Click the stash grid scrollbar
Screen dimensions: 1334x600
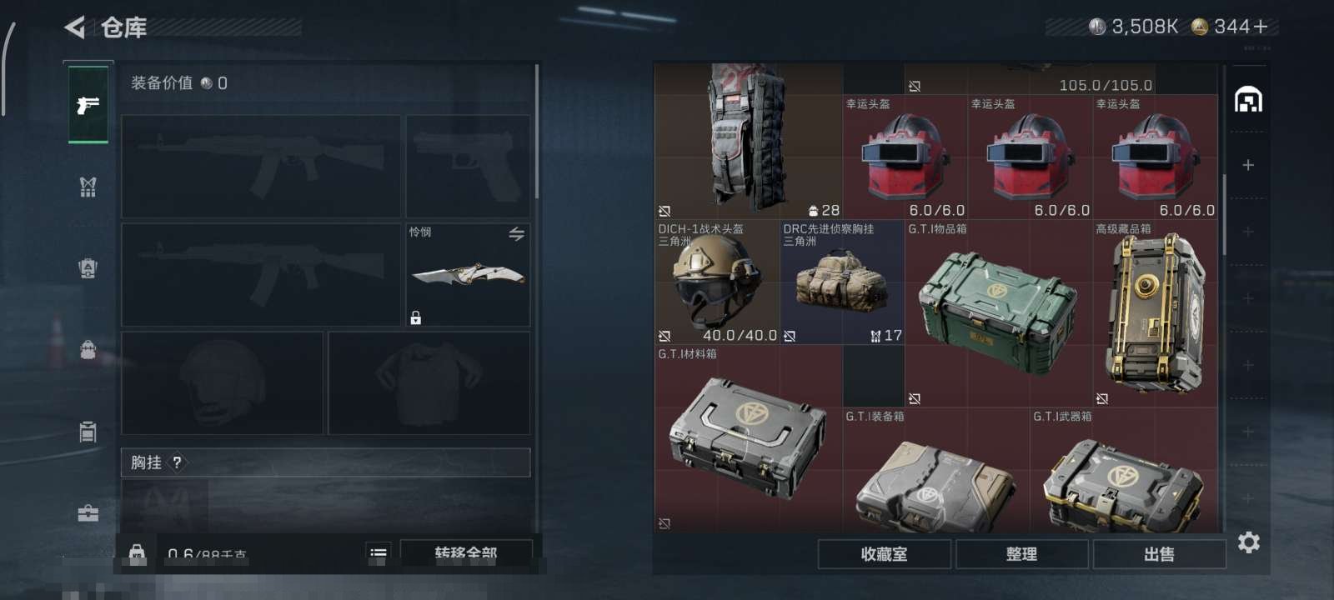tap(1224, 215)
